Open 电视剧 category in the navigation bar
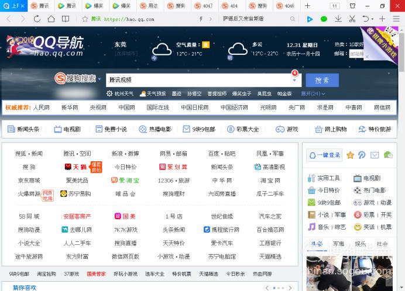 click(67, 129)
